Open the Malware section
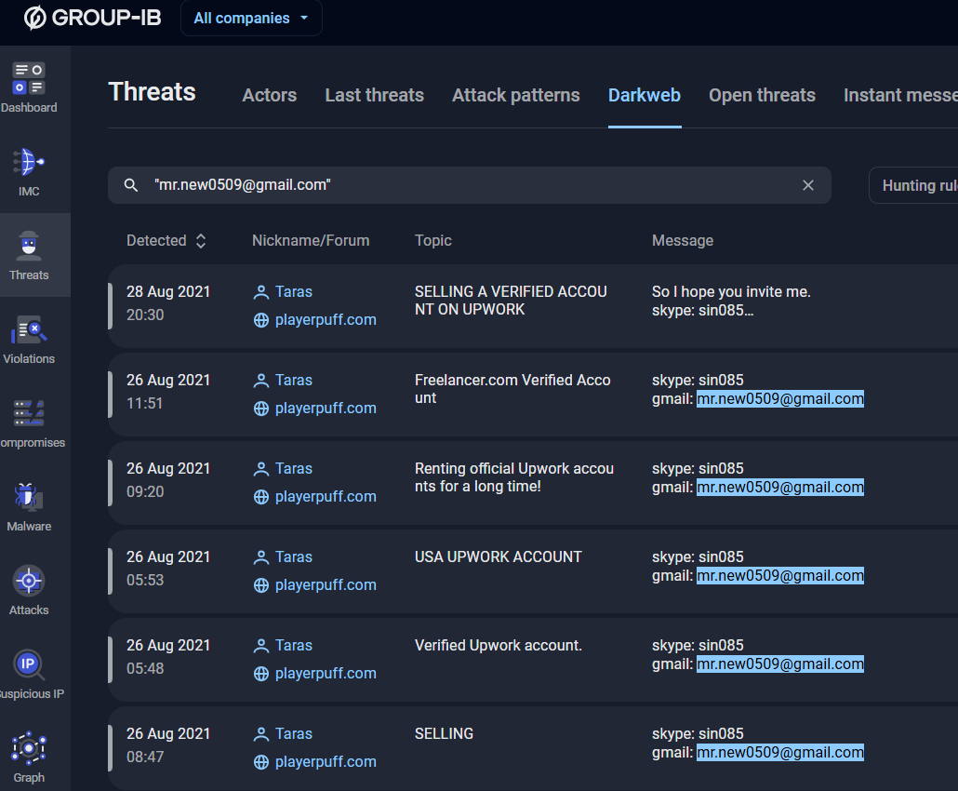Viewport: 958px width, 791px height. 29,507
